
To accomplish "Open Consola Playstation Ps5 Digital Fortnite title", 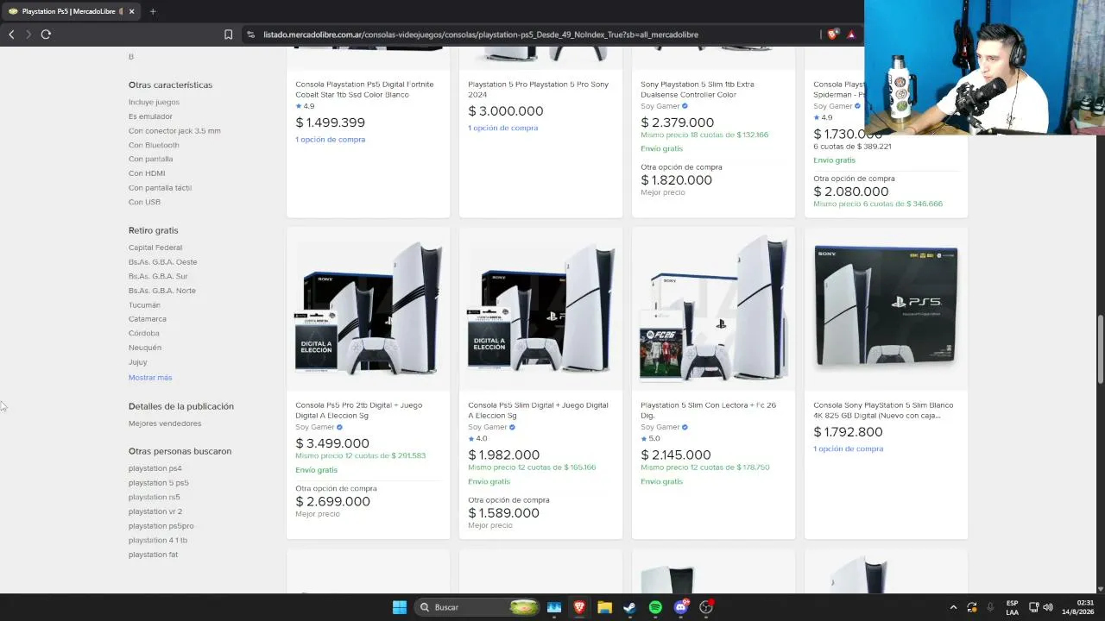I will tap(364, 90).
